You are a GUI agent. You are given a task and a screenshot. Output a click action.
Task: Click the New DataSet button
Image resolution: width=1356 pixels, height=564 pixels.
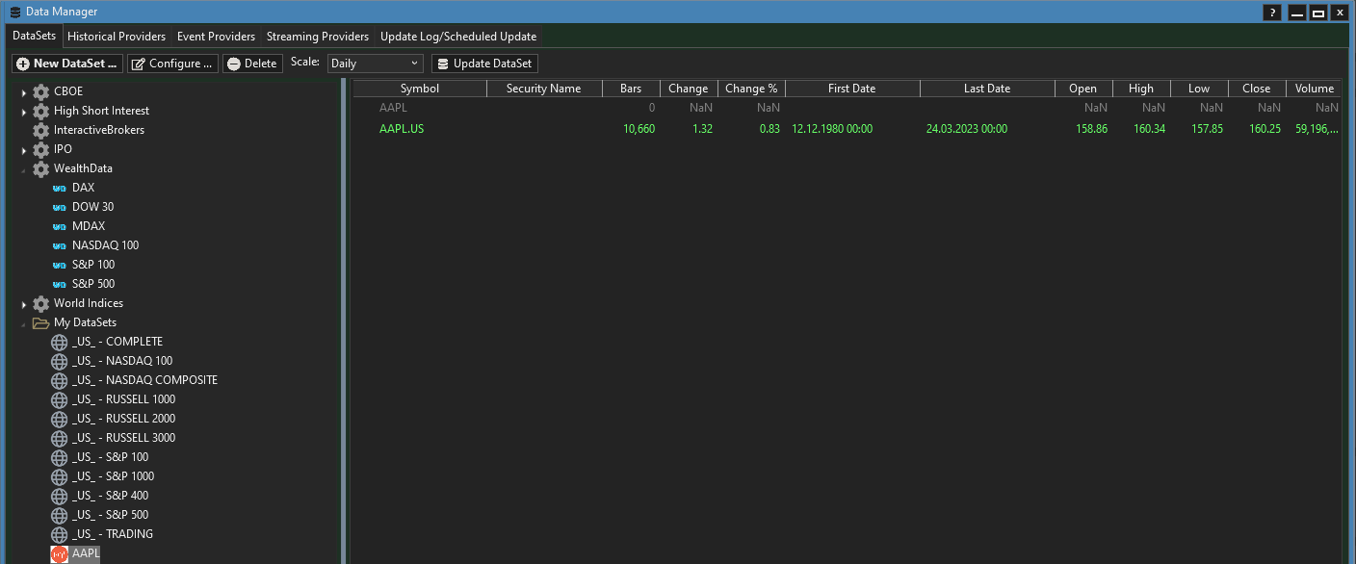[x=67, y=64]
